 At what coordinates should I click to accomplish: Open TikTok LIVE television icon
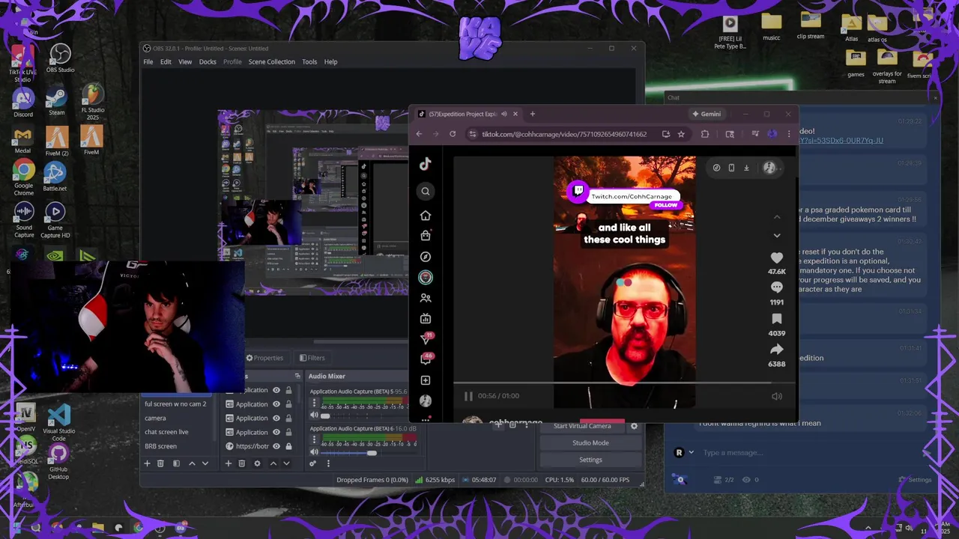click(425, 318)
